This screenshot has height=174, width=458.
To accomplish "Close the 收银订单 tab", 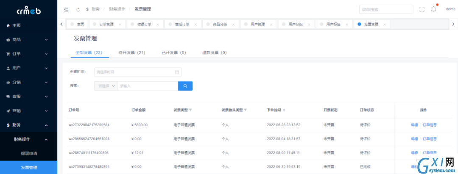I will point(158,25).
